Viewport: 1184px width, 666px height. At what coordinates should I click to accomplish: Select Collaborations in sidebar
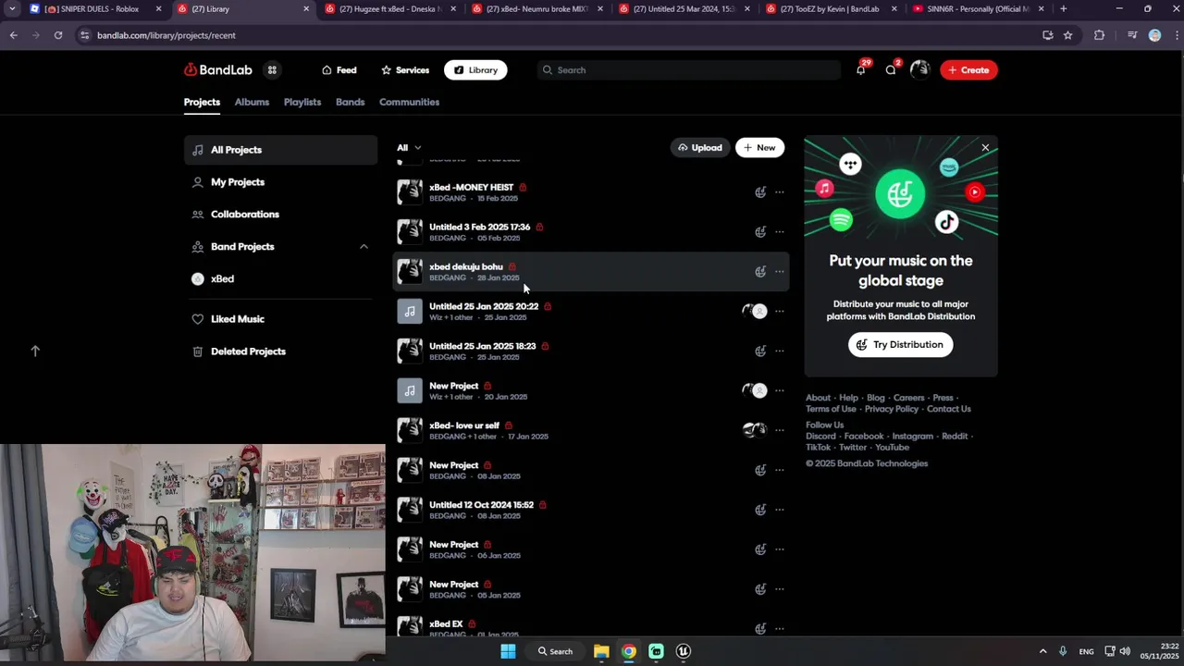280,215
